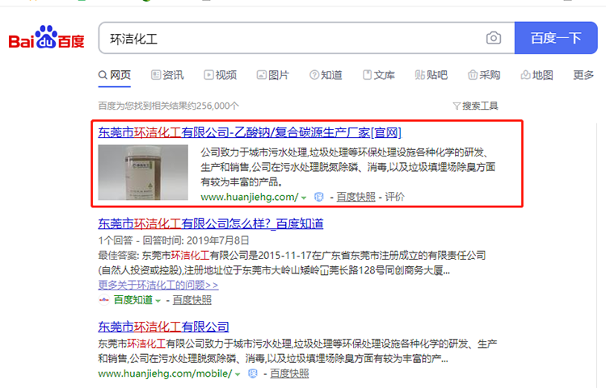The width and height of the screenshot is (606, 388).
Task: Go to the 文库 tab
Action: 378,75
